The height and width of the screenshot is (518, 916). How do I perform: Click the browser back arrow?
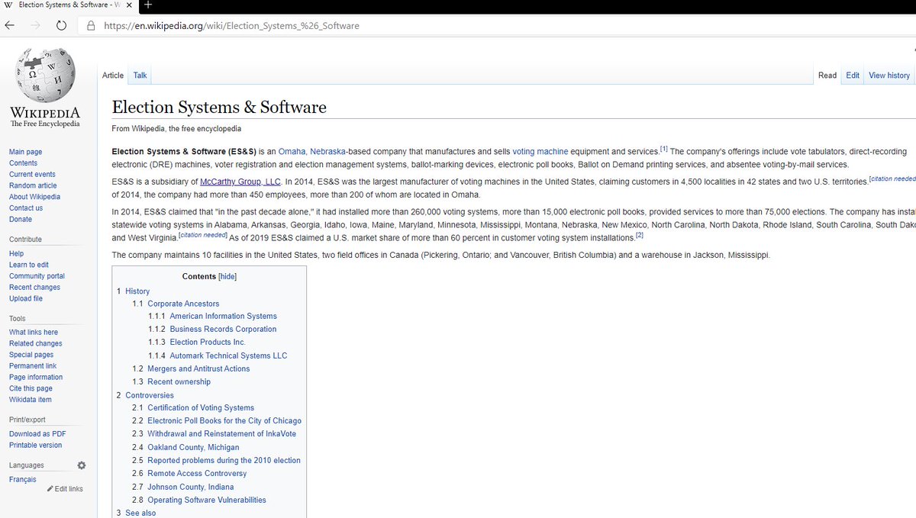click(10, 25)
